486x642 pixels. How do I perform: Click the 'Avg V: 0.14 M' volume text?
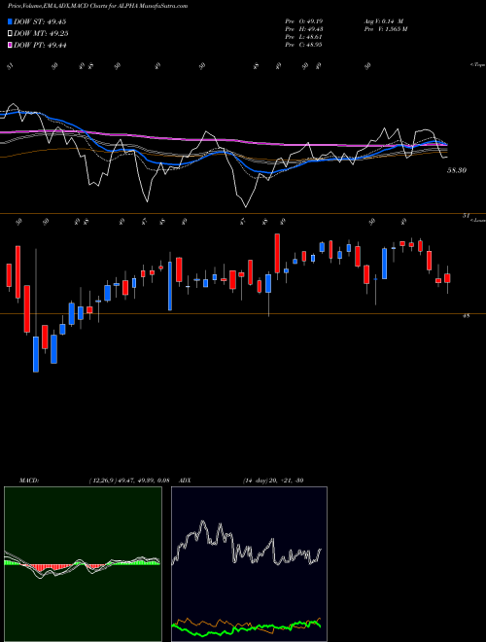click(x=383, y=21)
